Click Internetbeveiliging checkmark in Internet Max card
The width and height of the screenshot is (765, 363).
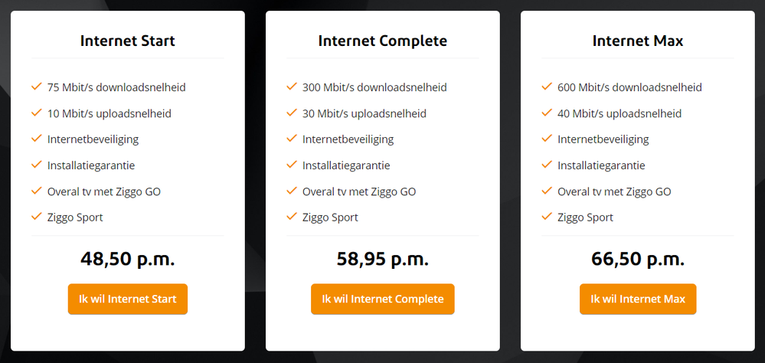(x=546, y=139)
